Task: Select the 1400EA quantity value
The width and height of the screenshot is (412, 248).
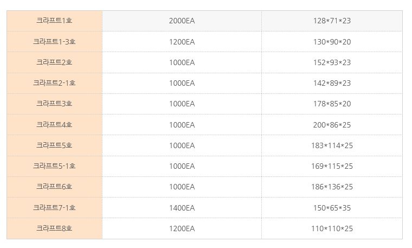Action: pyautogui.click(x=182, y=208)
